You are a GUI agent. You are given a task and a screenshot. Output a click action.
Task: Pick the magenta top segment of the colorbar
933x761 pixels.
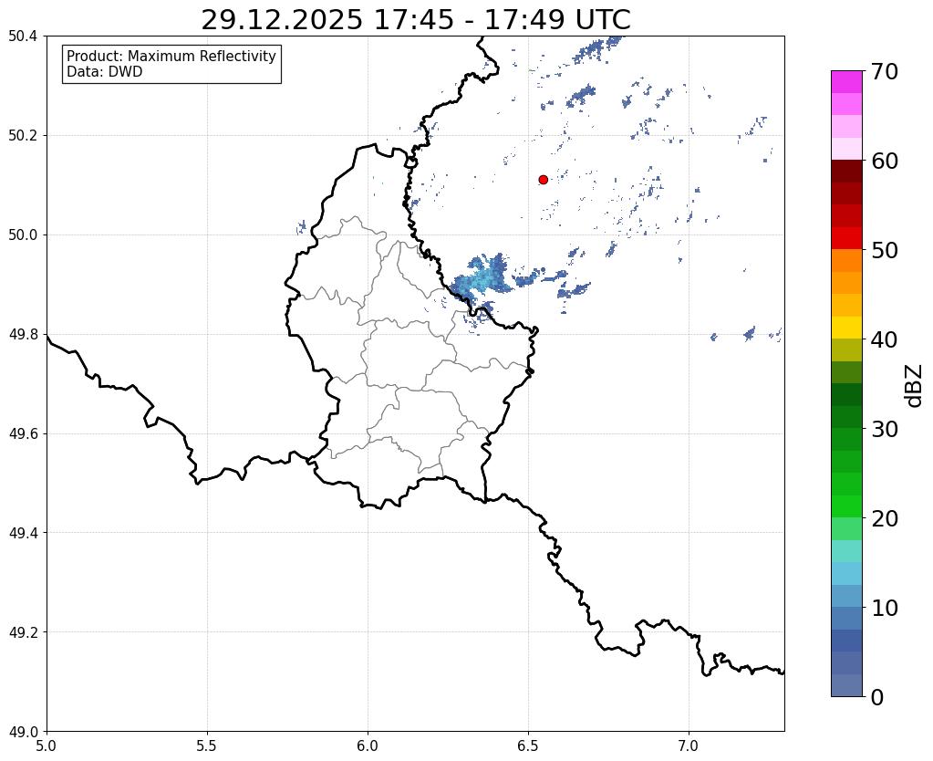pos(846,82)
